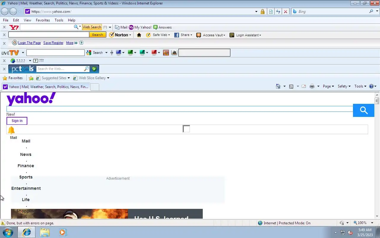
Task: Click the yellow Search button on Norton toolbar
Action: [97, 35]
